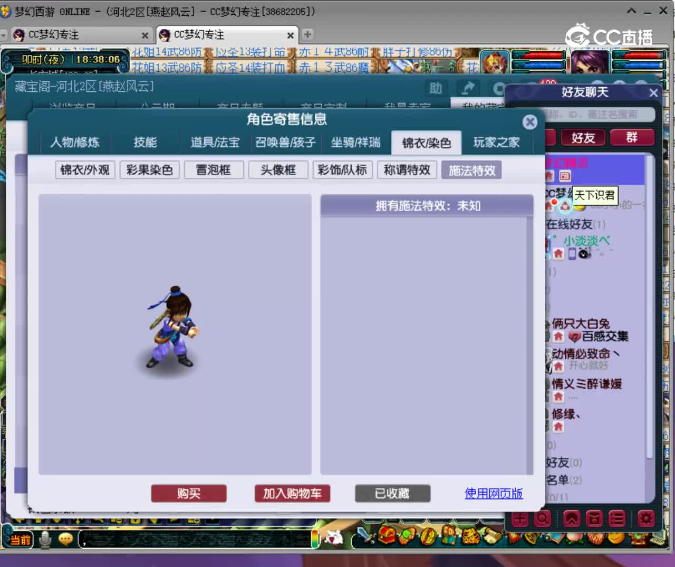675x567 pixels.
Task: Show the 彩果染色 sub-category
Action: point(149,170)
